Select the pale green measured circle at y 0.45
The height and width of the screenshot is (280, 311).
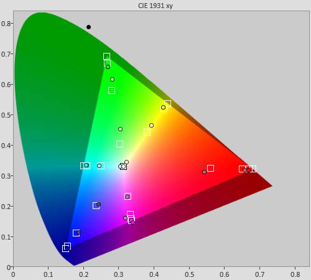pyautogui.click(x=120, y=129)
